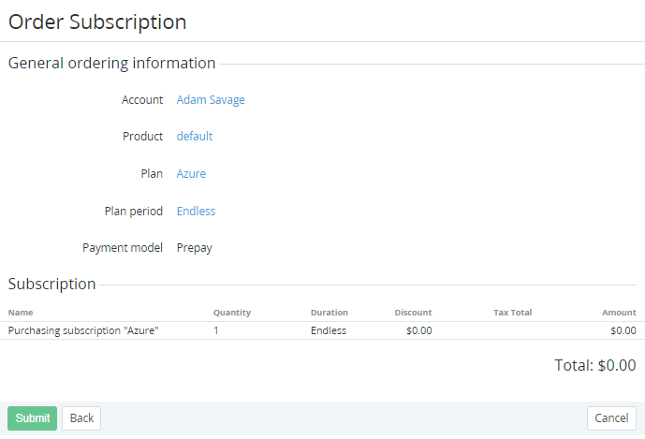Screen dimensions: 645x439
Task: Open the Endless plan period link
Action: (x=196, y=212)
